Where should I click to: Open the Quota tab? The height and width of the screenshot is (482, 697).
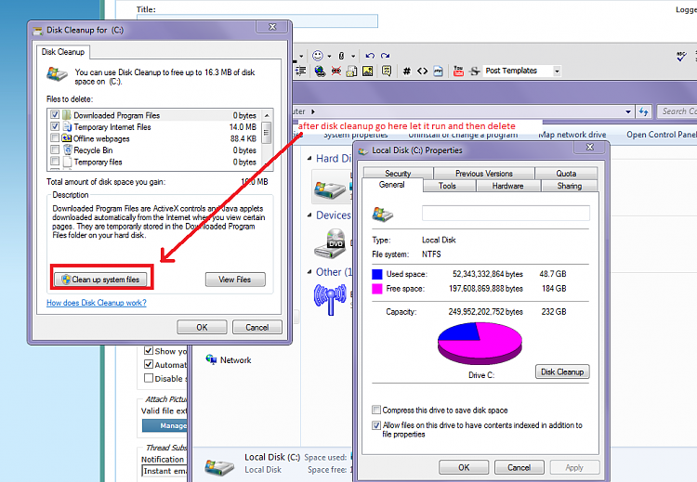(x=566, y=174)
